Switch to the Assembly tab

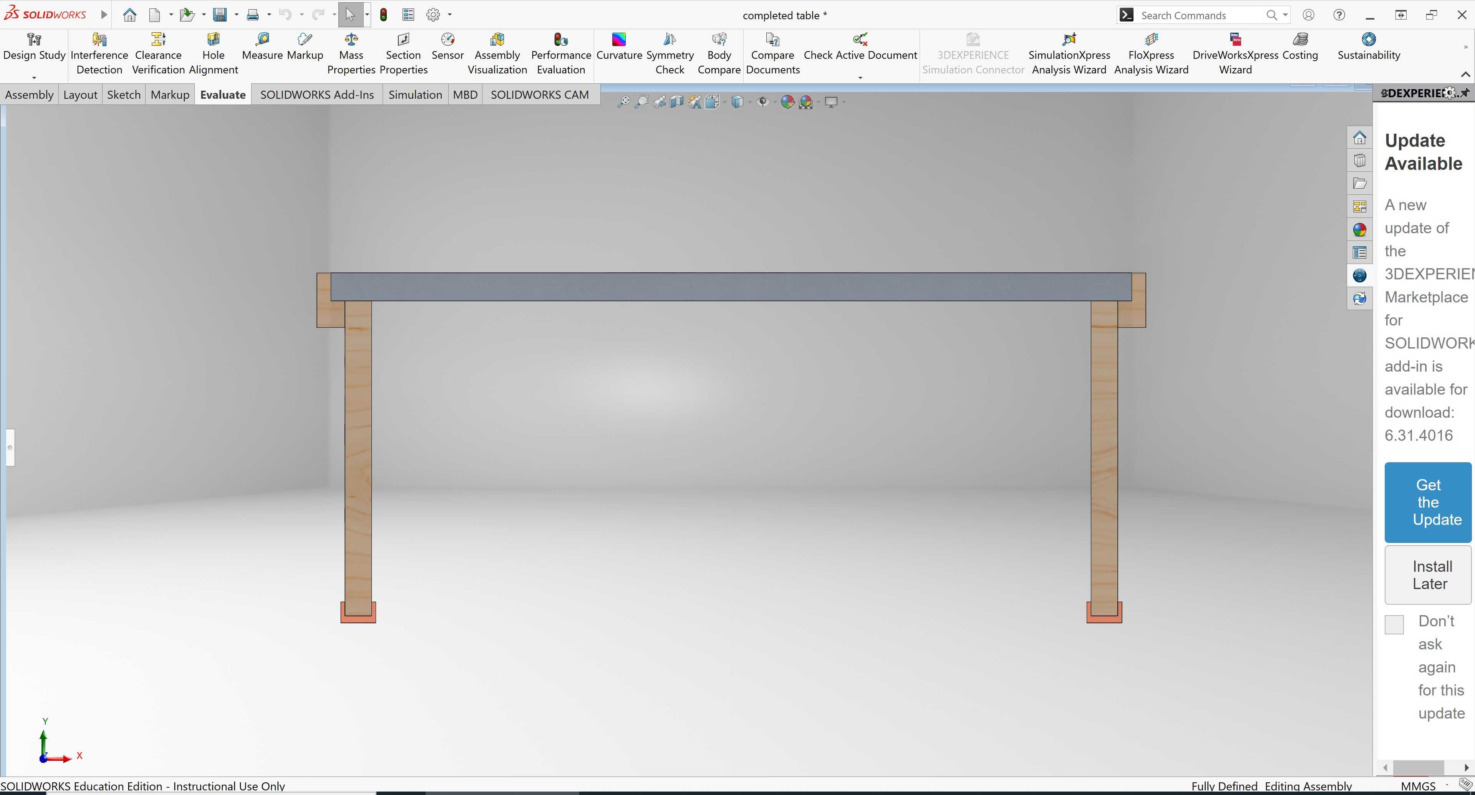(x=29, y=95)
